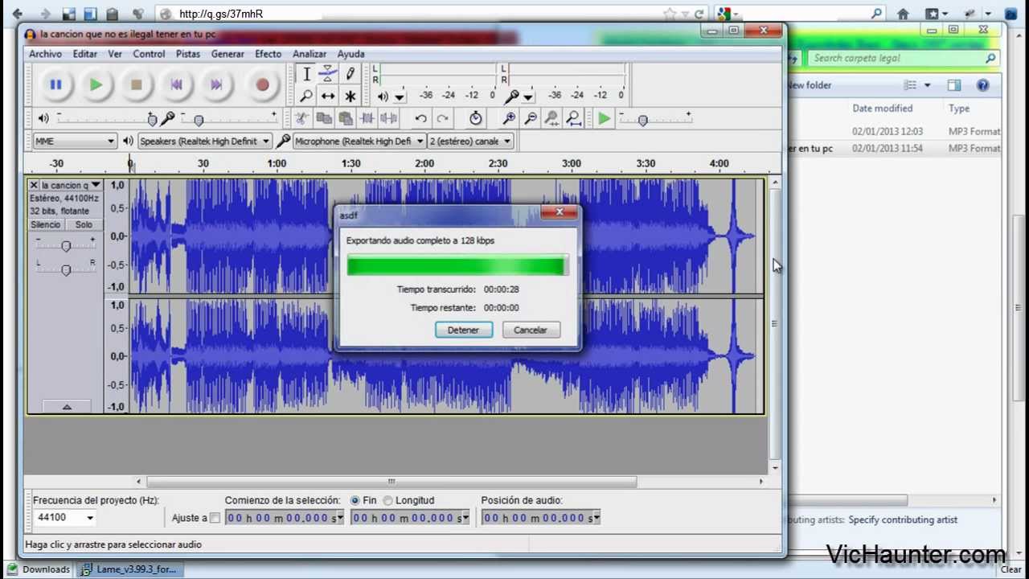The image size is (1029, 579).
Task: Skip to start of track
Action: click(176, 84)
